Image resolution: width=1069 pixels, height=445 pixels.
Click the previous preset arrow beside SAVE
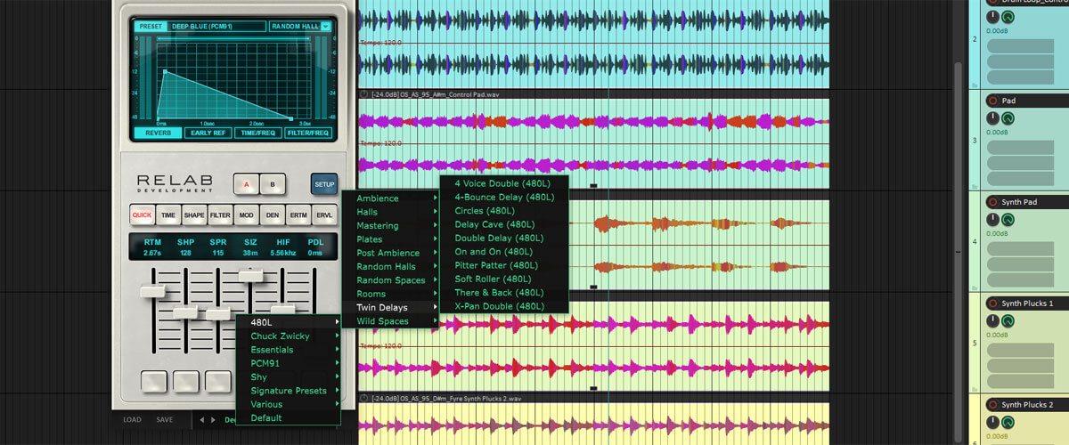pos(201,420)
